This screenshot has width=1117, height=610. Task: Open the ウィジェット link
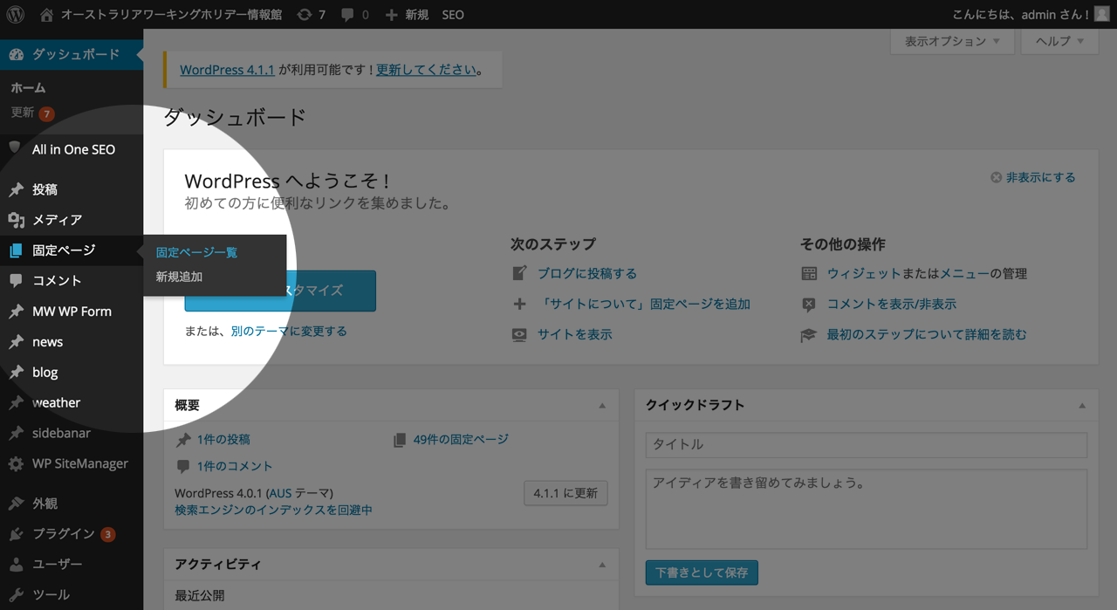[x=864, y=273]
